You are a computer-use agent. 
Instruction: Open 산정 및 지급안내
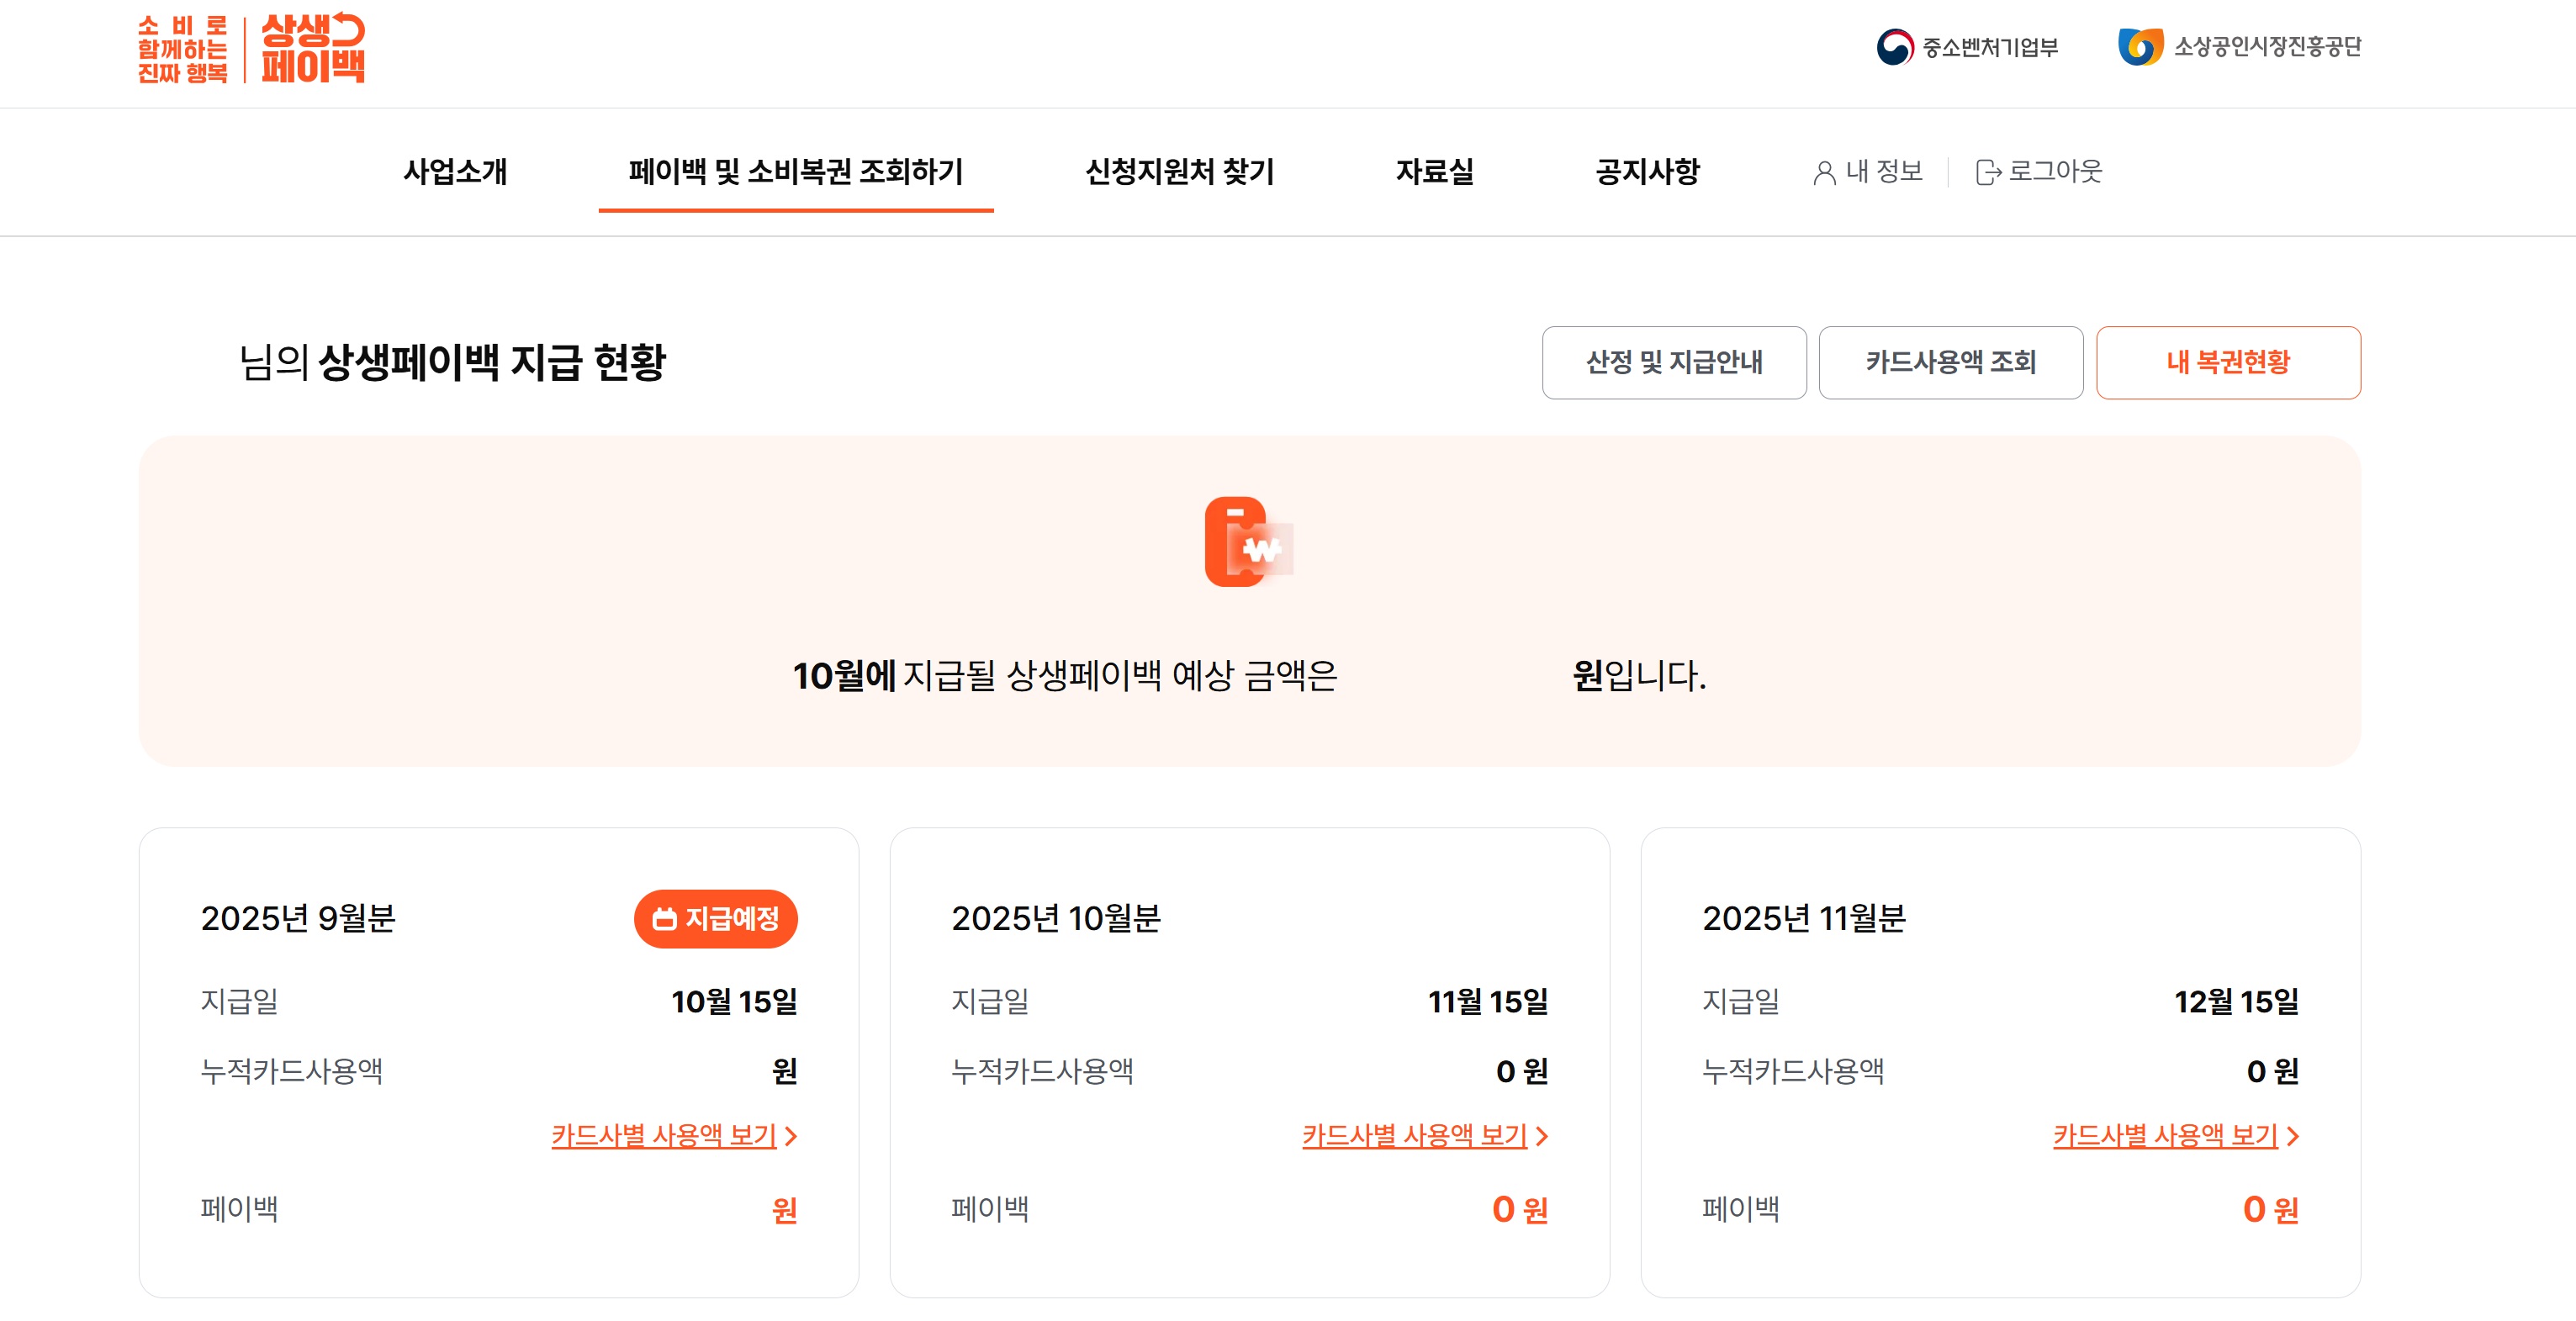click(1674, 362)
